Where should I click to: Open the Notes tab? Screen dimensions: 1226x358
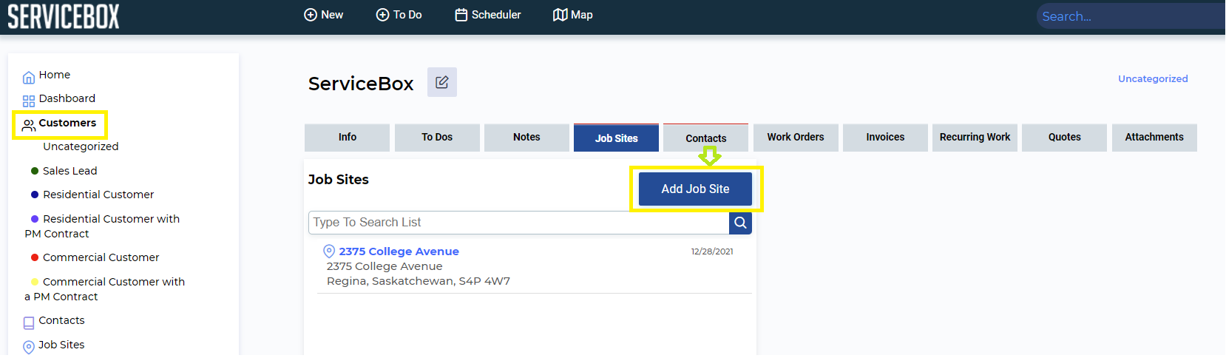[526, 138]
